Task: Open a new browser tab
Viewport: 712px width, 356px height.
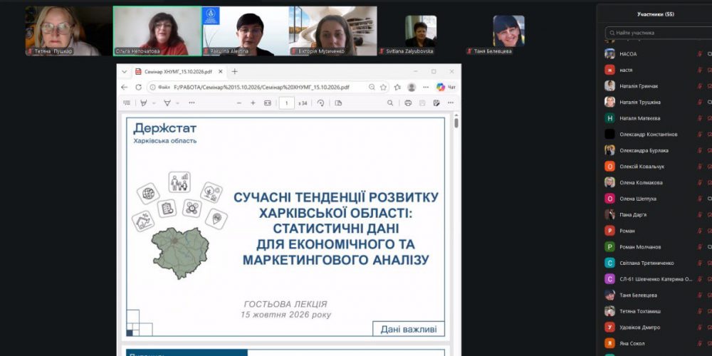Action: coord(234,72)
